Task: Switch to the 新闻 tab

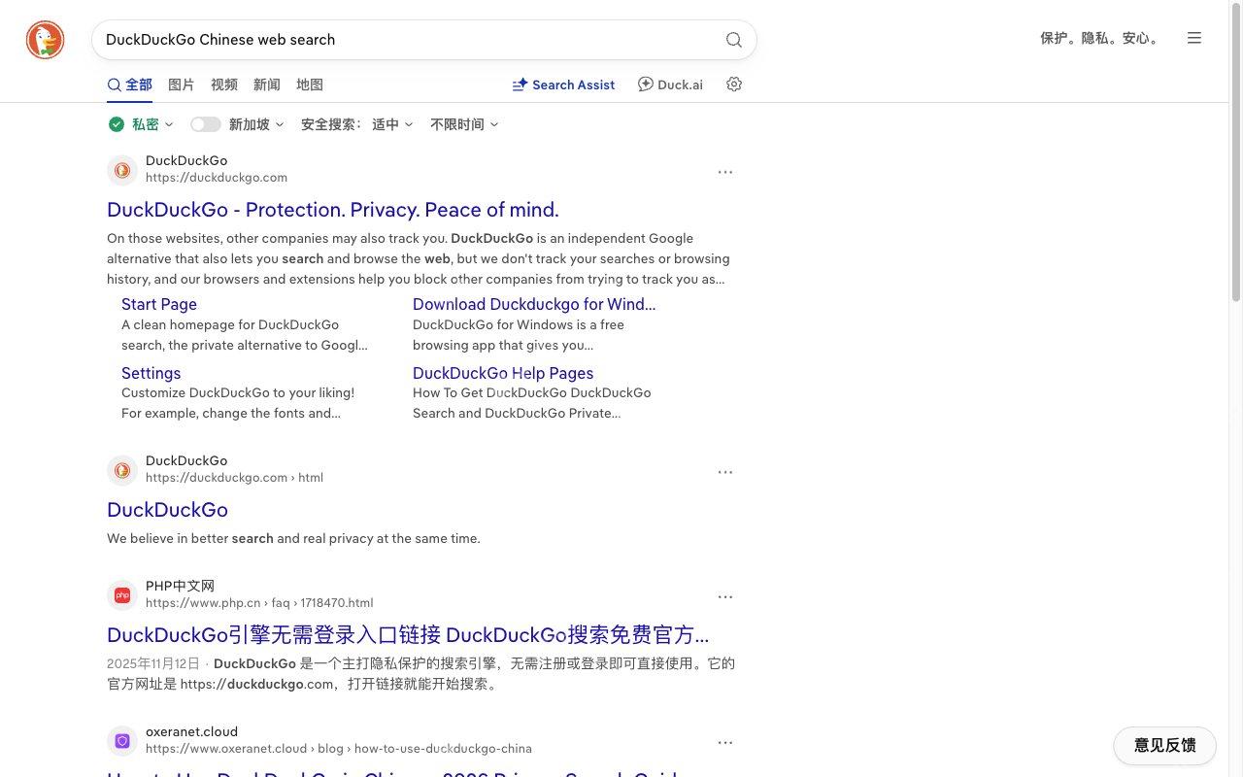Action: tap(267, 84)
